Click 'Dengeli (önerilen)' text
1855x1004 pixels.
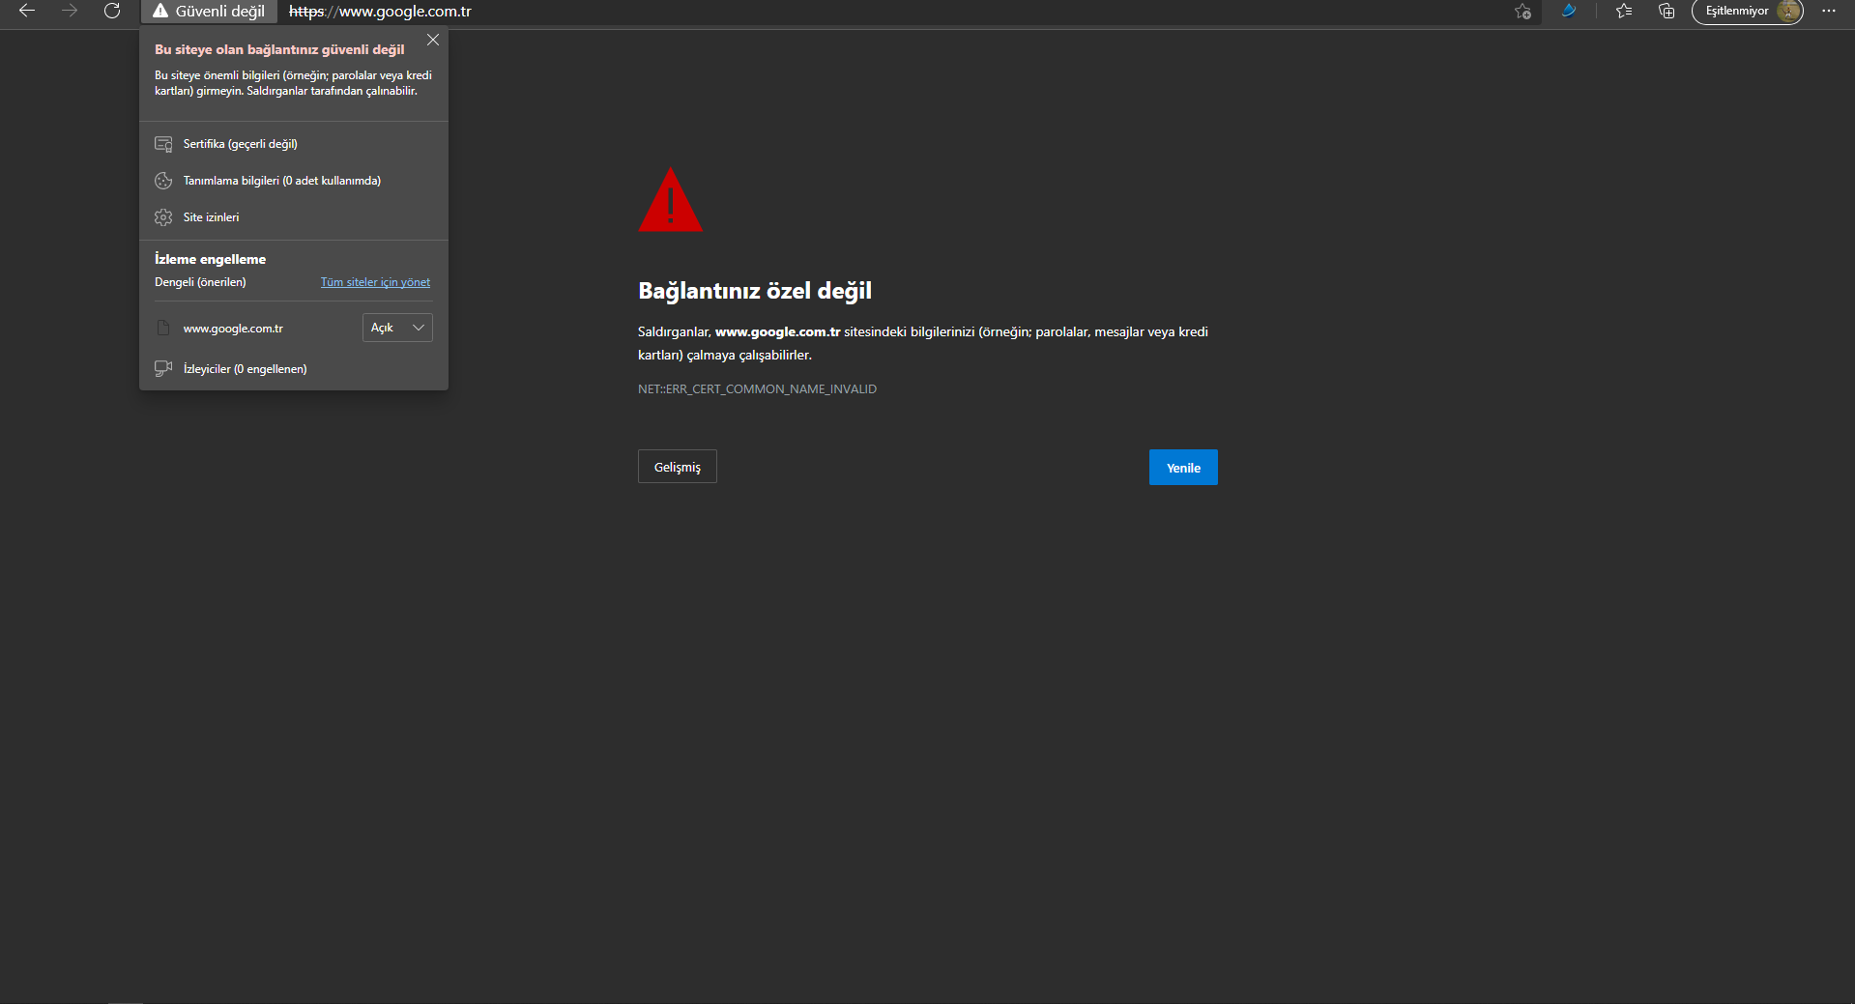(200, 282)
